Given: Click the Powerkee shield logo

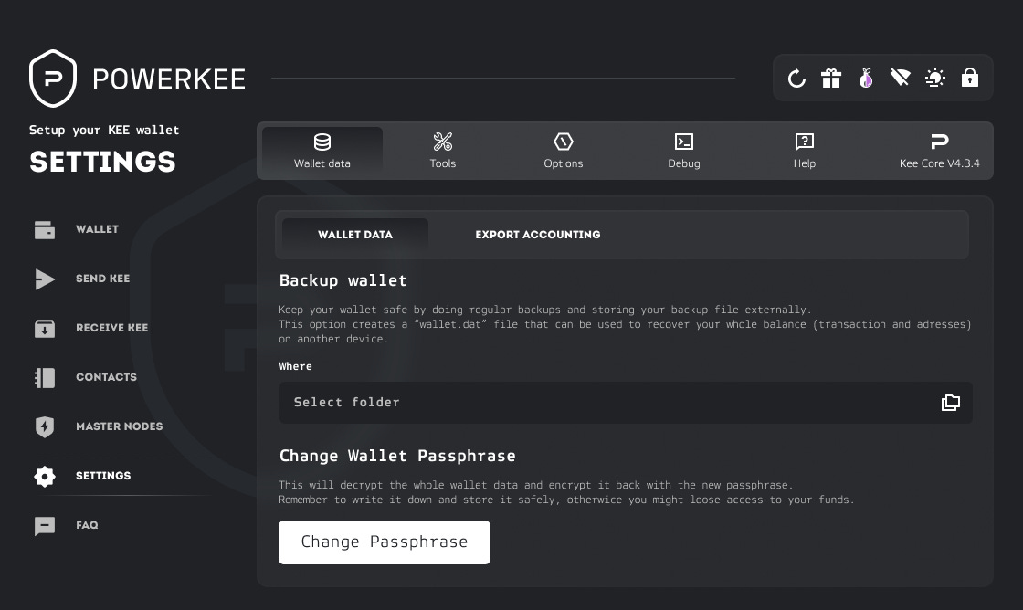Looking at the screenshot, I should click(x=53, y=79).
